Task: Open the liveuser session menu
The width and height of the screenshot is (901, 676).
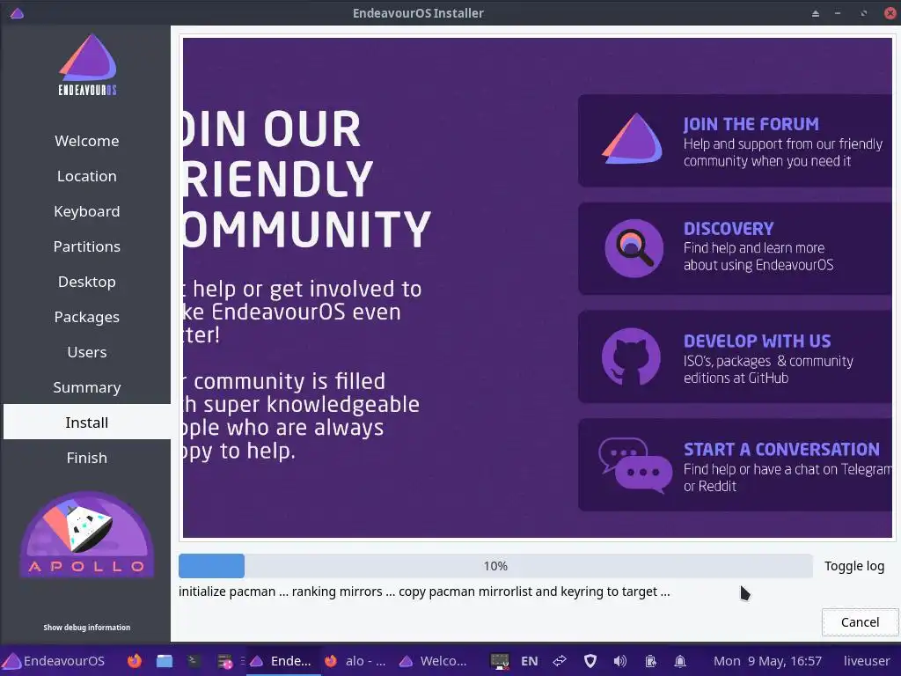Action: 867,661
